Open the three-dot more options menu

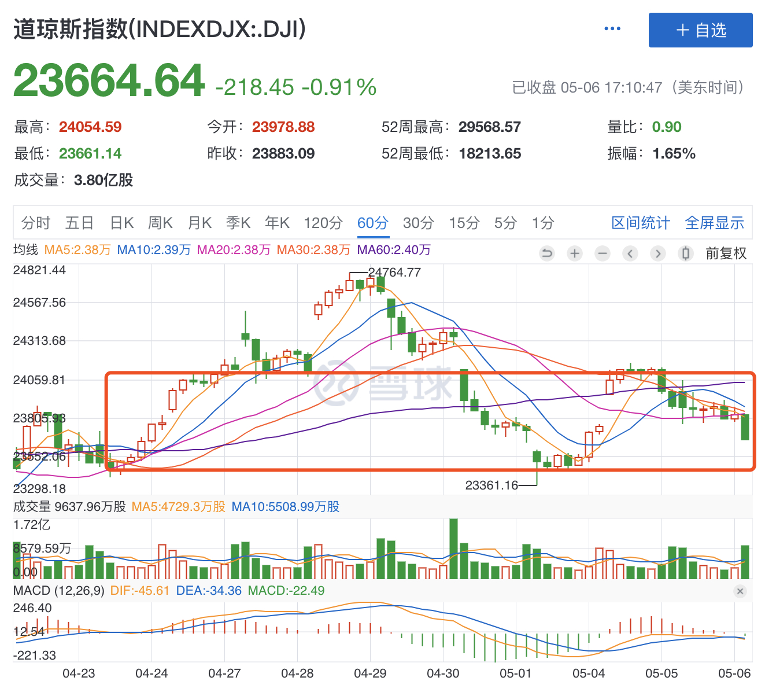pyautogui.click(x=612, y=29)
